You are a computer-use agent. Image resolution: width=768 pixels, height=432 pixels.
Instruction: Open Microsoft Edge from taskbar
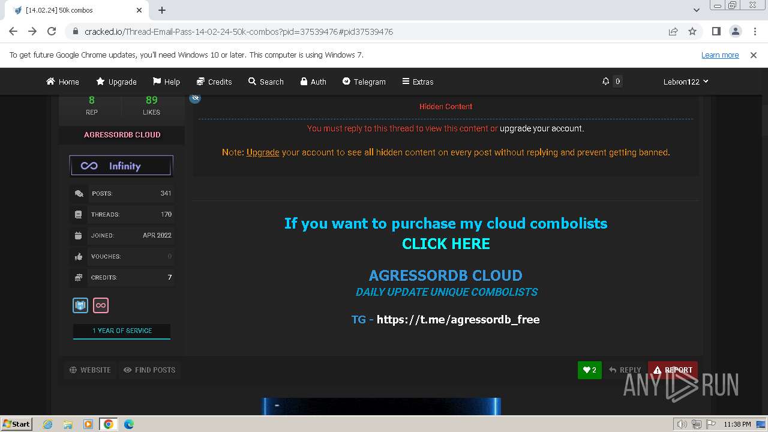pos(128,424)
